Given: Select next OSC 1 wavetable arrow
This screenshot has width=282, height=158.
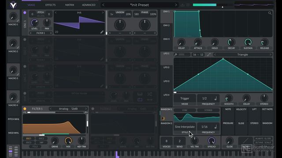Looking at the screenshot, I should tap(103, 13).
